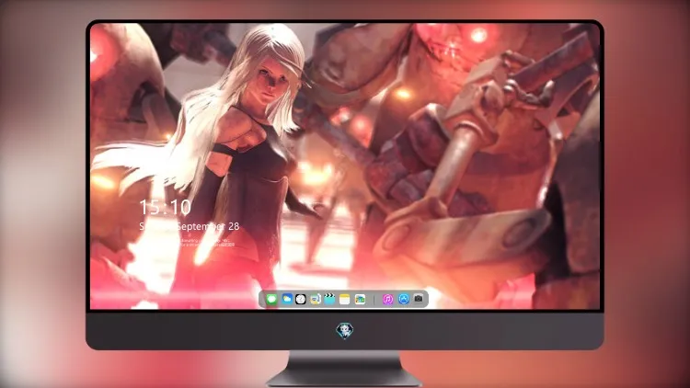Image resolution: width=690 pixels, height=388 pixels.
Task: Open the blue App Store icon
Action: [x=404, y=299]
